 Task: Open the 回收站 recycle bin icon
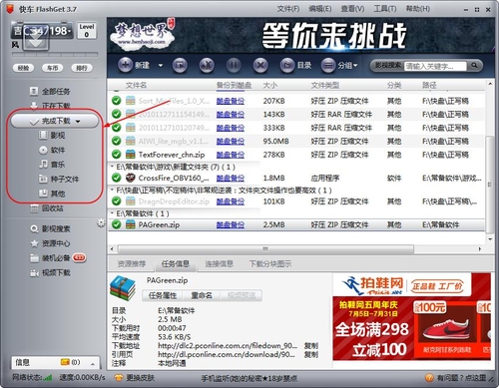(34, 208)
